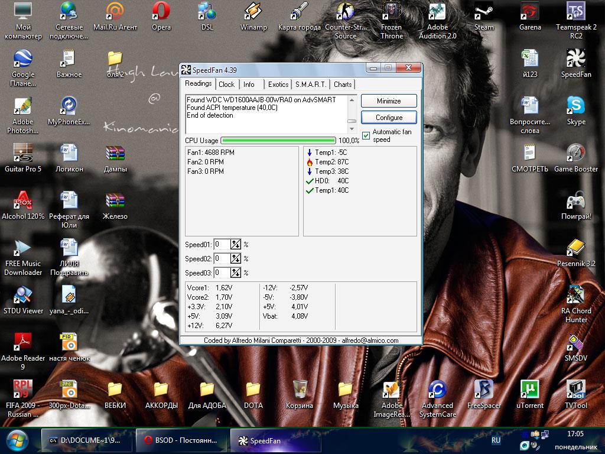Open the Opera browser icon
Image resolution: width=605 pixels, height=454 pixels.
(161, 12)
